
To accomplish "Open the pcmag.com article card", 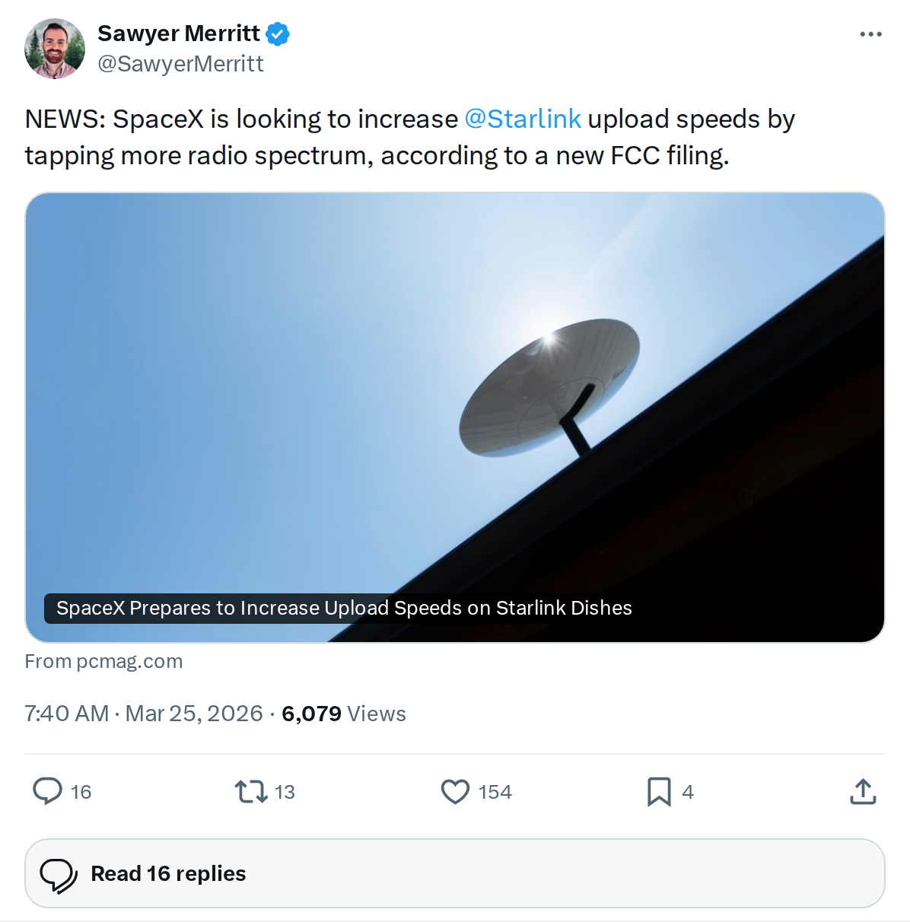I will [105, 661].
